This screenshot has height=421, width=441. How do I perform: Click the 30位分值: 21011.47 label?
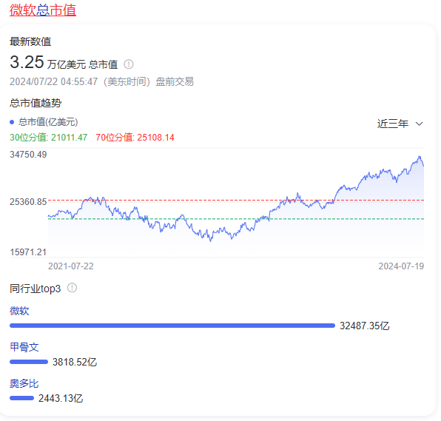point(49,137)
